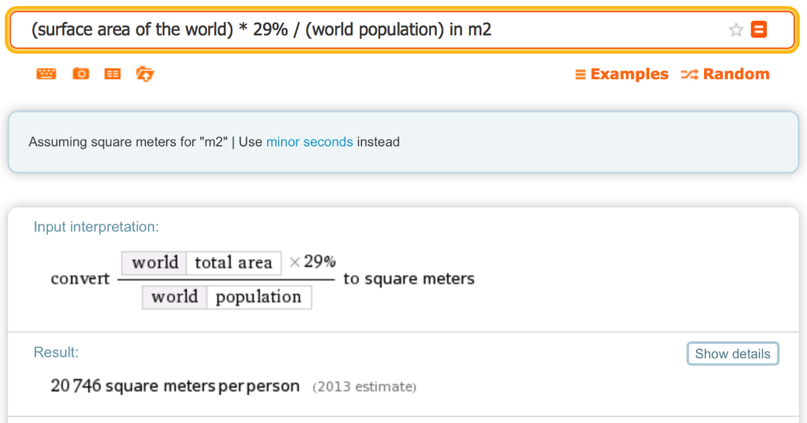The width and height of the screenshot is (807, 423).
Task: Open the extended keyboard icon
Action: [x=46, y=74]
